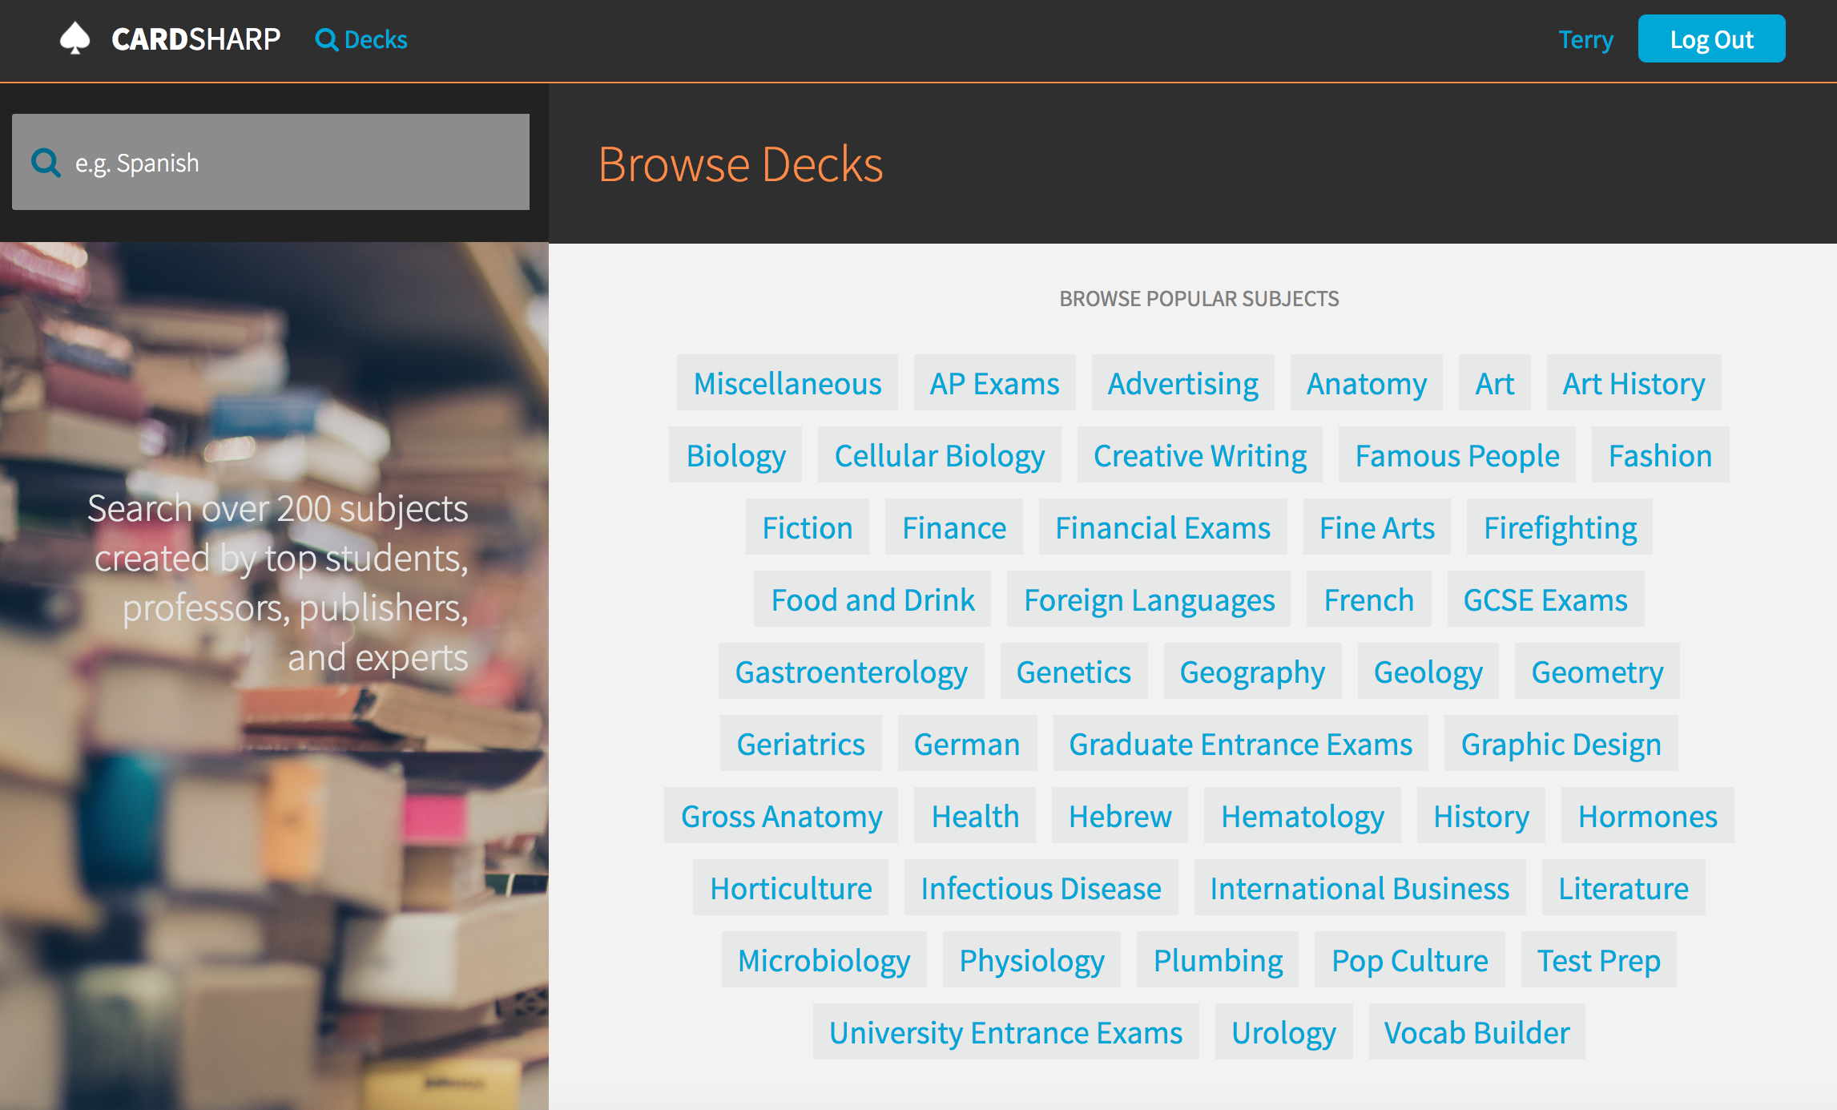Toggle the Infectious Disease category tag

1041,887
